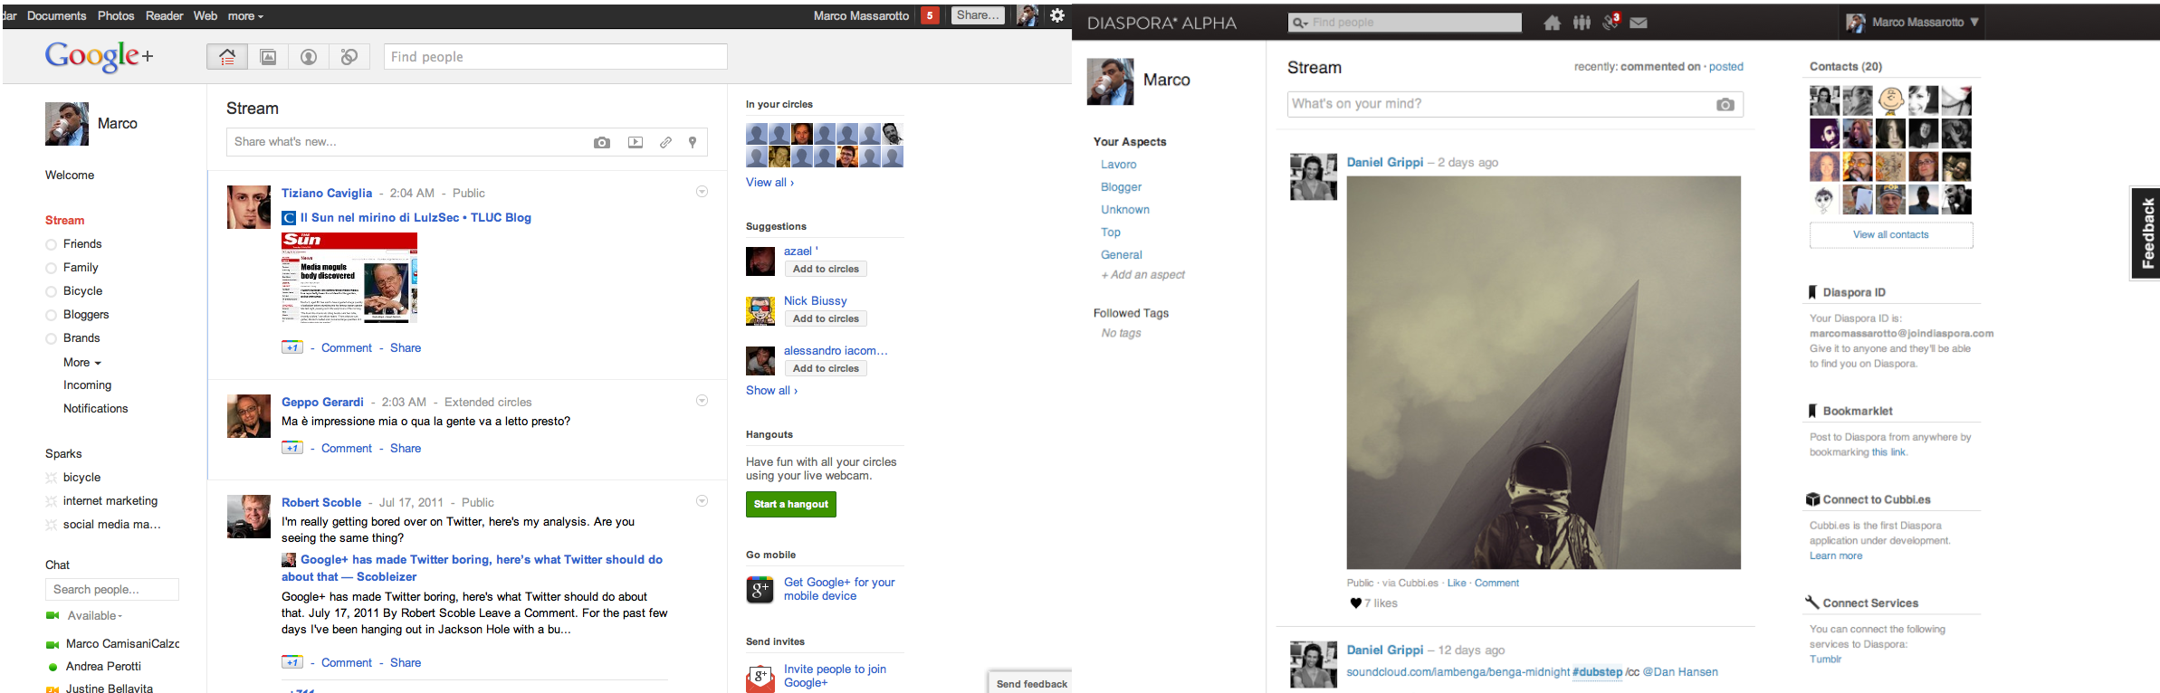Expand the 'more' menu in Google top bar

coord(245,16)
